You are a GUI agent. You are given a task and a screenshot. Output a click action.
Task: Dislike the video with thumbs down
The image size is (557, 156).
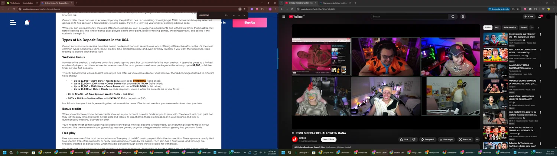414,139
